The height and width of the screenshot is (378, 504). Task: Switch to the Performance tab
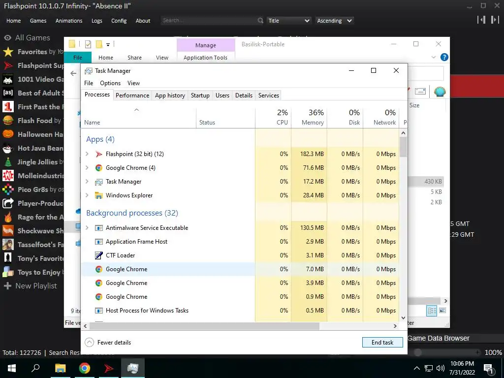pyautogui.click(x=132, y=95)
